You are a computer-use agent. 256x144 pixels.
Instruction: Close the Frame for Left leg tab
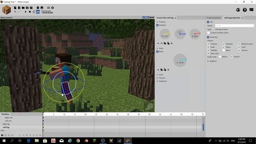click(175, 18)
